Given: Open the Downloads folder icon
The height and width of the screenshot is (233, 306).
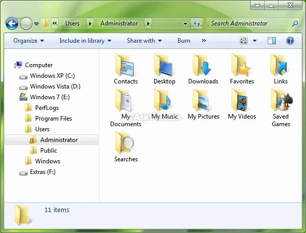Looking at the screenshot, I should point(202,66).
